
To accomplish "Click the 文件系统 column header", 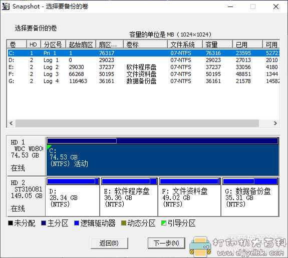I will click(185, 44).
